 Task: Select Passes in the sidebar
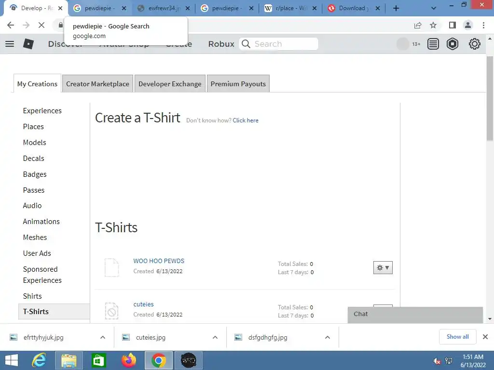(x=34, y=190)
